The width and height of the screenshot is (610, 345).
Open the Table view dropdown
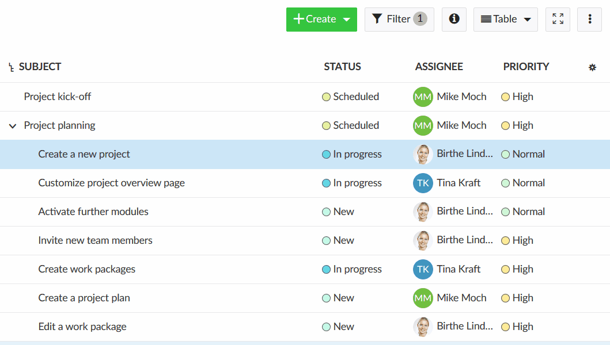click(x=505, y=19)
